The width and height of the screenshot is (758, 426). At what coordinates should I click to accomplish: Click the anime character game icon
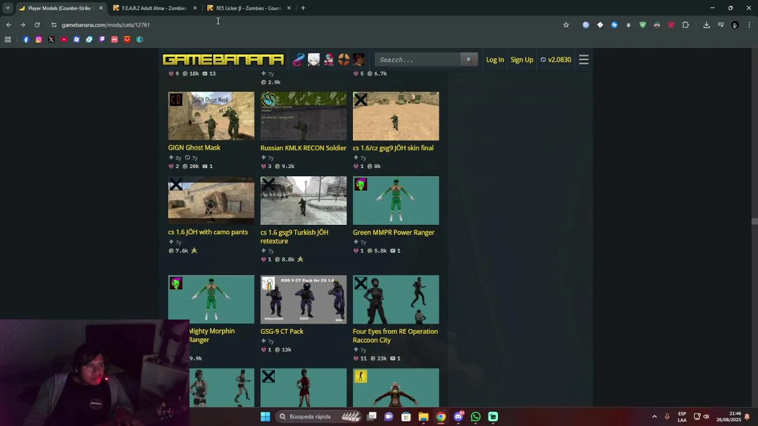pyautogui.click(x=314, y=60)
